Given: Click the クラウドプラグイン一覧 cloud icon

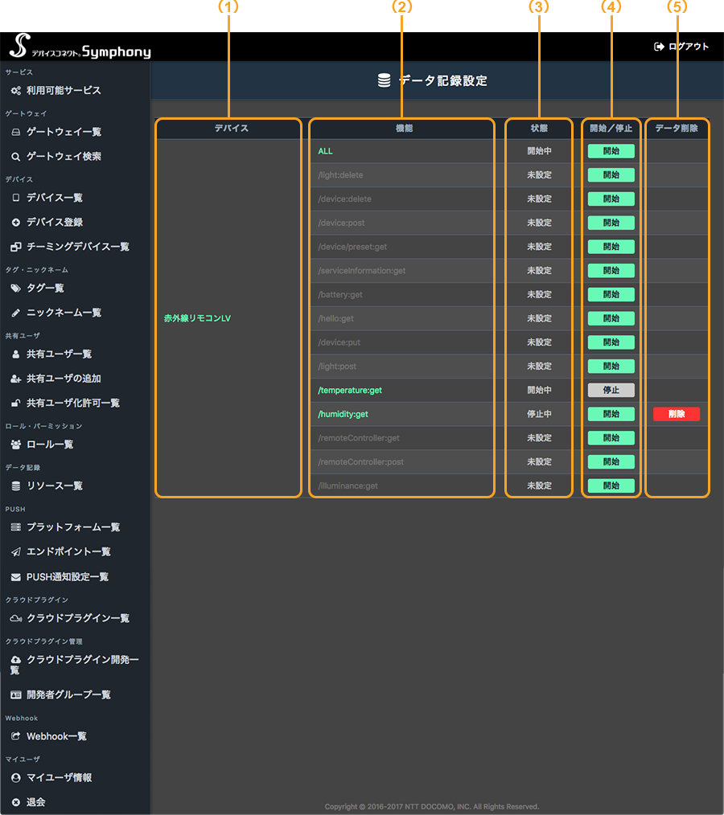Looking at the screenshot, I should tap(16, 618).
